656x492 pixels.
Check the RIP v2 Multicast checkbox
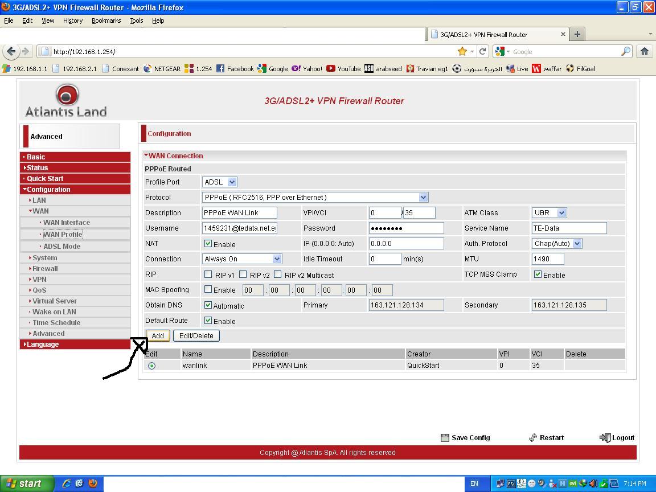[x=277, y=274]
